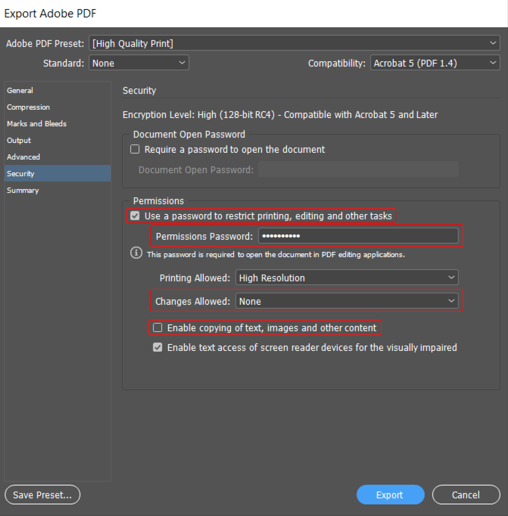Open the Compatibility dropdown
The width and height of the screenshot is (508, 516).
(x=435, y=63)
